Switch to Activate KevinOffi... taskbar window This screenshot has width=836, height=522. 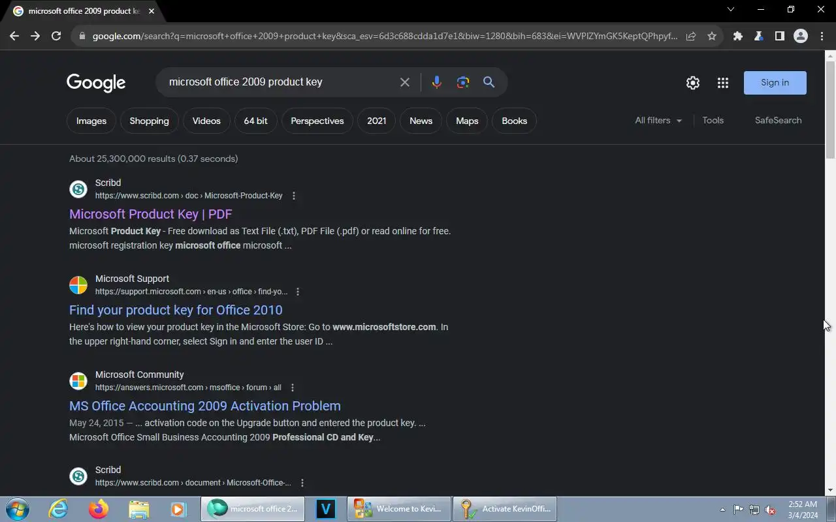504,509
